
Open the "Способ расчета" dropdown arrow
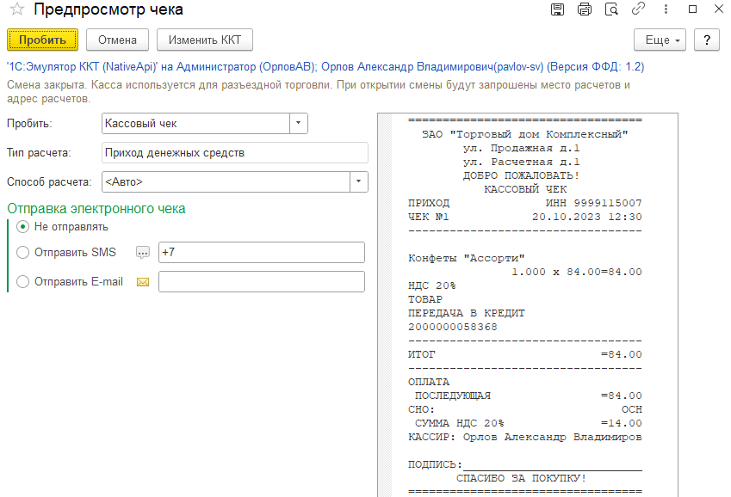click(x=358, y=182)
